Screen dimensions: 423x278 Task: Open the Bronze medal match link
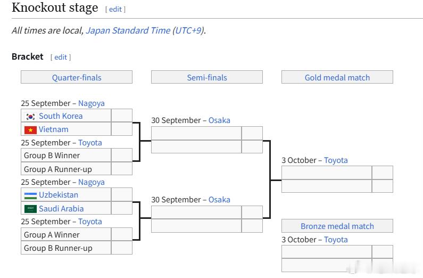[337, 226]
